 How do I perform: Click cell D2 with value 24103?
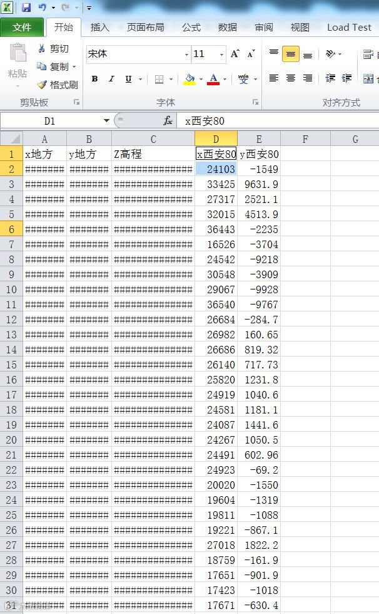[x=216, y=169]
